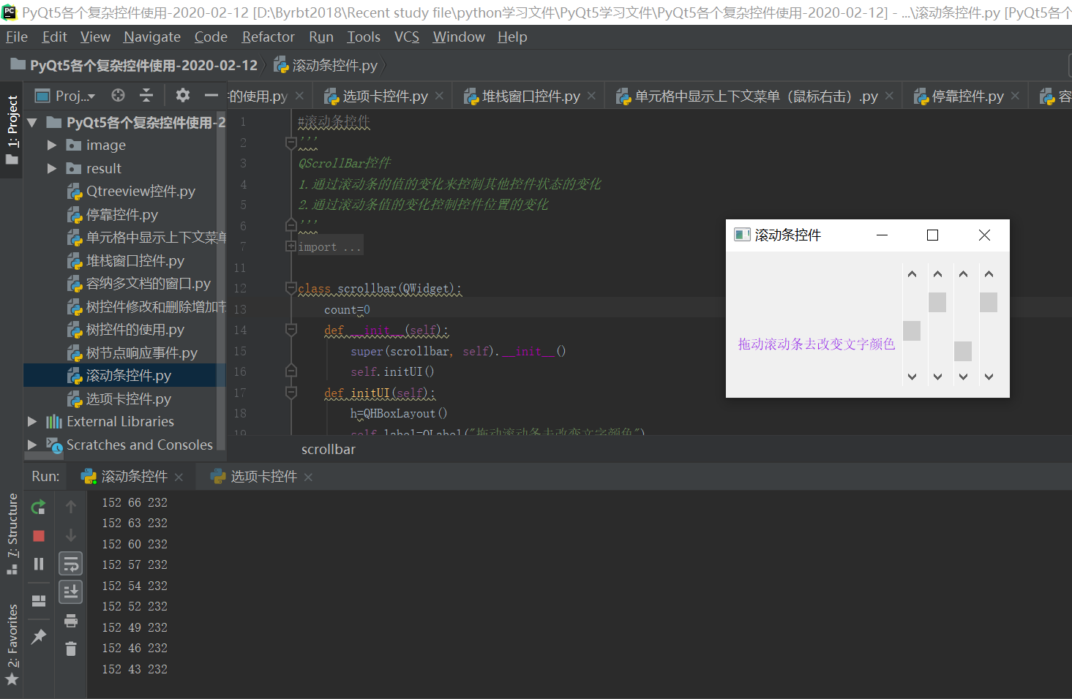
Task: Open the 7: Structure tool window button
Action: click(x=12, y=534)
